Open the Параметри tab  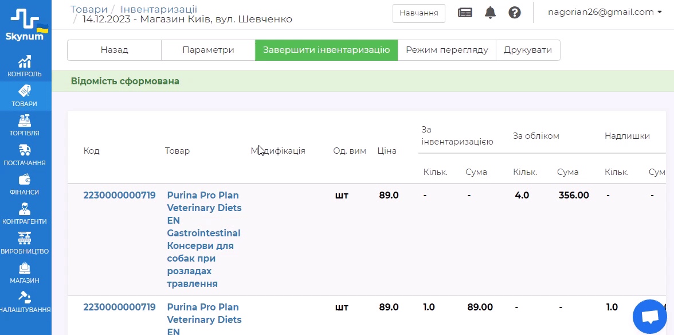tap(208, 50)
